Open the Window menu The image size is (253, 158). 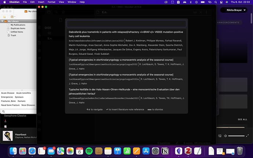(x=72, y=2)
